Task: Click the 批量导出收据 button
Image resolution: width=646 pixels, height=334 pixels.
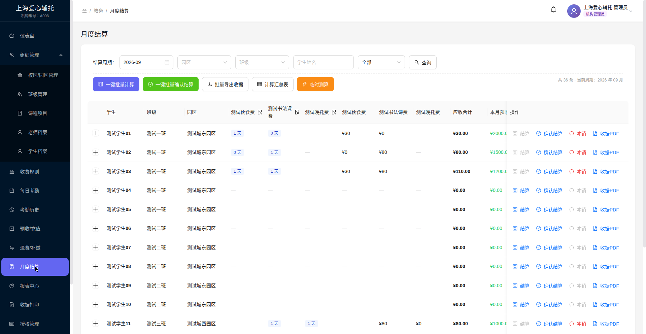Action: [225, 84]
